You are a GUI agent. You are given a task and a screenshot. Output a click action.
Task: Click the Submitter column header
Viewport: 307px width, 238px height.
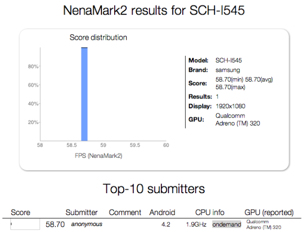(x=81, y=213)
